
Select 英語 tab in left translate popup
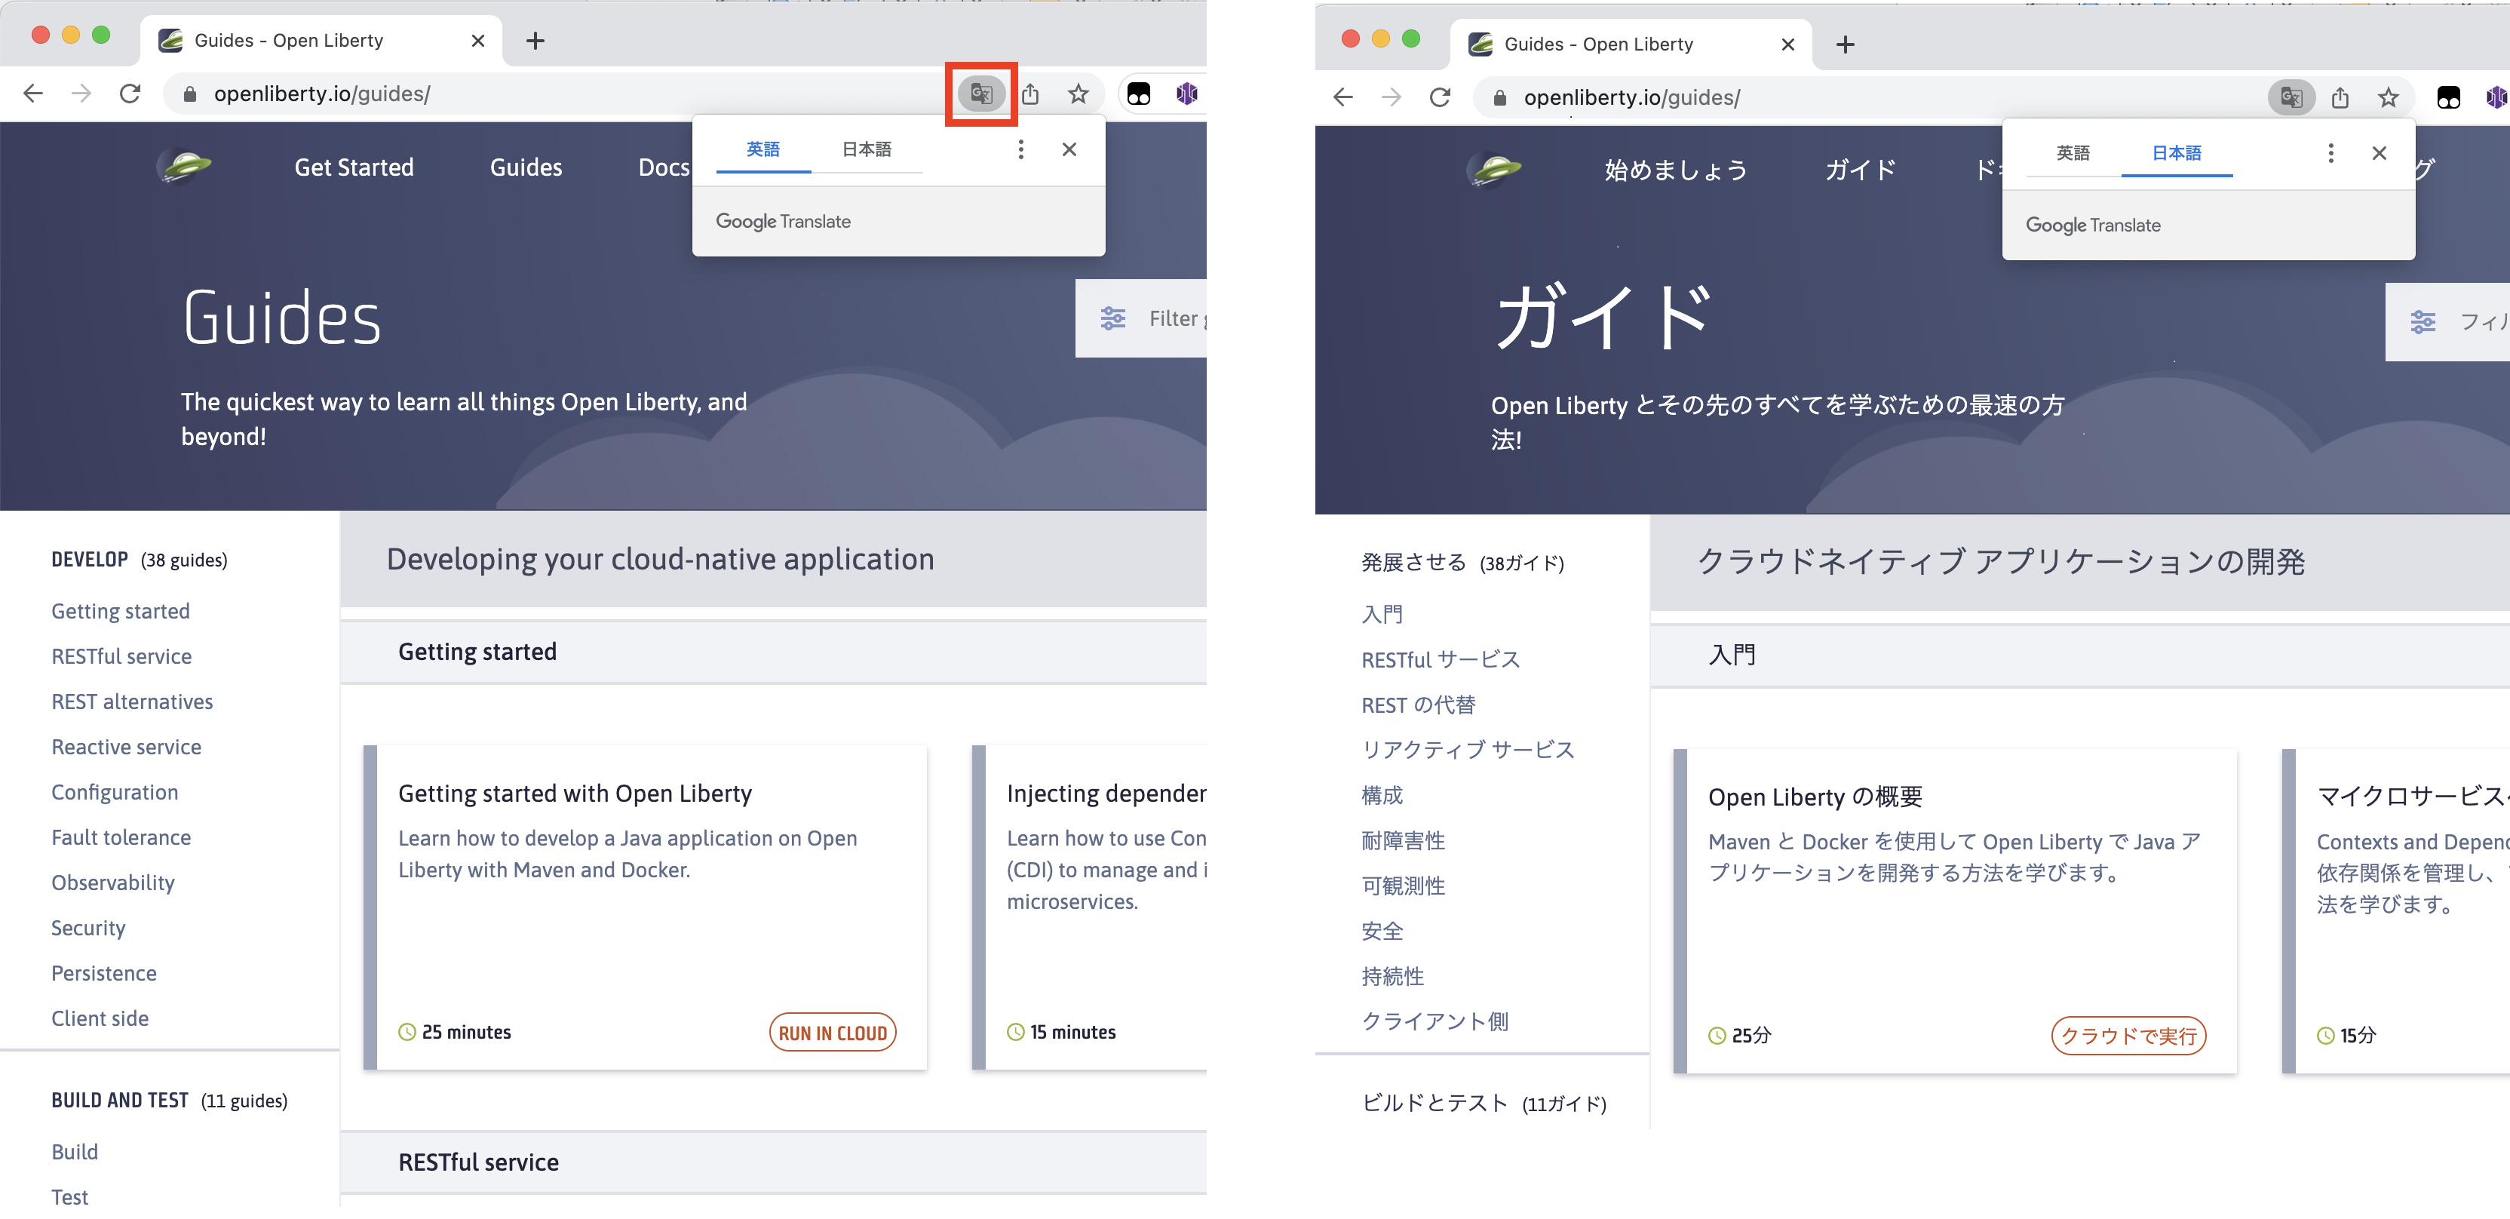763,150
